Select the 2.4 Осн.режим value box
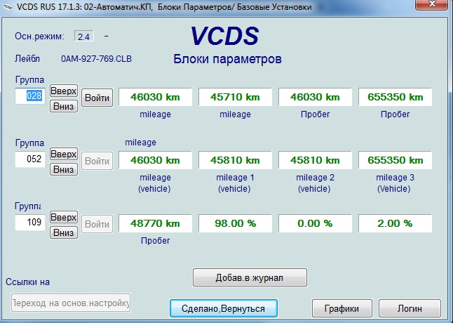 pyautogui.click(x=83, y=37)
